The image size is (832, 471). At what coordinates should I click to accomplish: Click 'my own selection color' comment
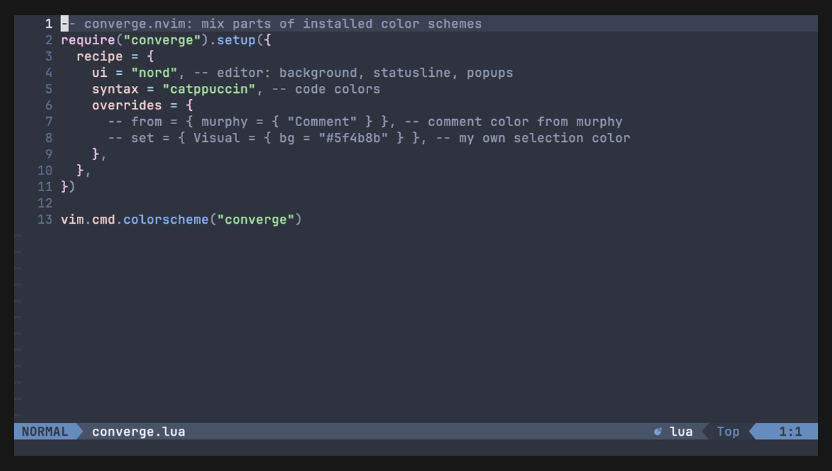pos(544,138)
